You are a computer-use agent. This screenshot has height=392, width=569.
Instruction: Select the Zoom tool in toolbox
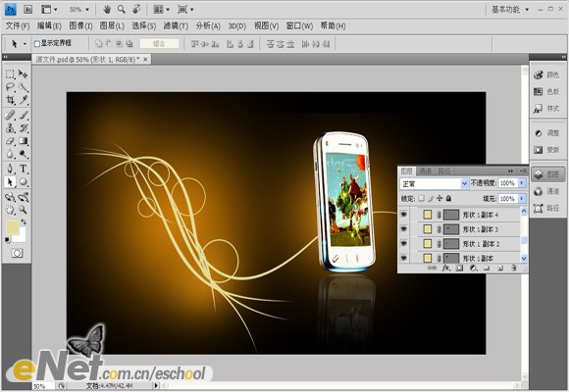click(24, 210)
